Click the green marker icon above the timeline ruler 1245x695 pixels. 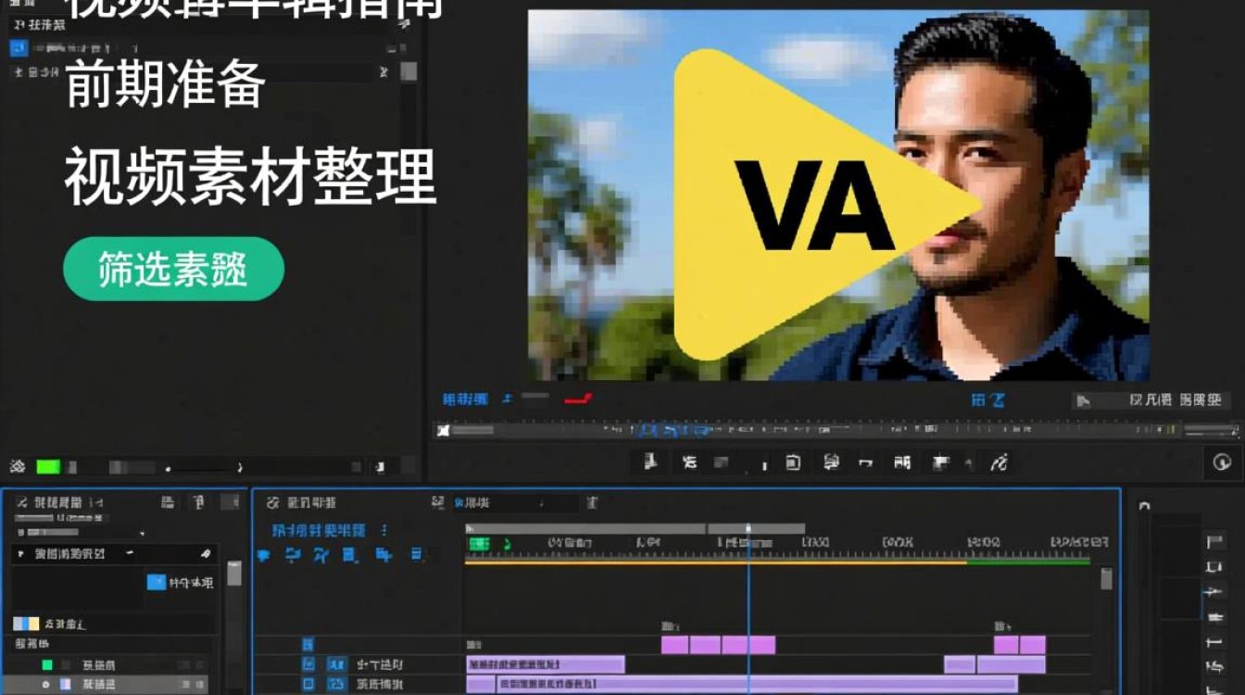479,543
